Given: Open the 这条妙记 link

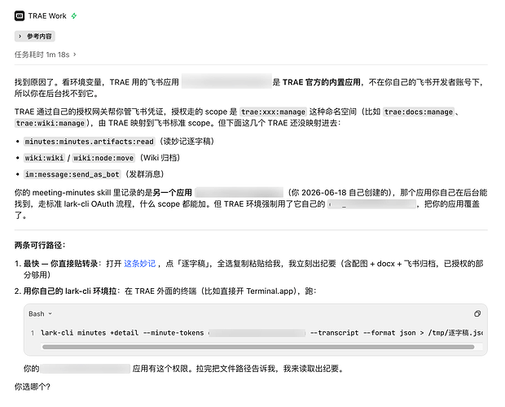Looking at the screenshot, I should coord(140,264).
